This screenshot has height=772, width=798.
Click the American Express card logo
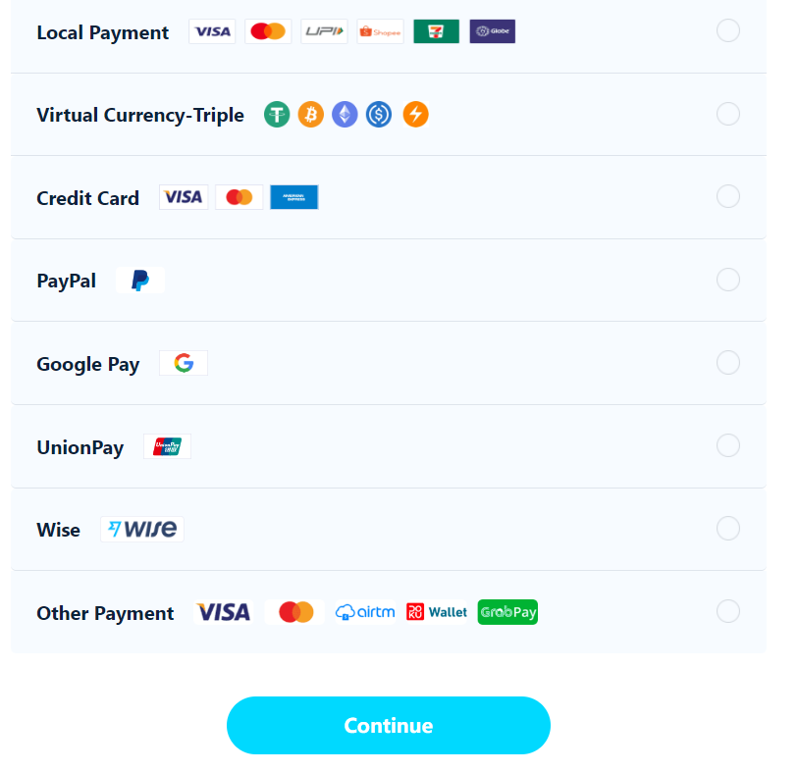pyautogui.click(x=294, y=197)
